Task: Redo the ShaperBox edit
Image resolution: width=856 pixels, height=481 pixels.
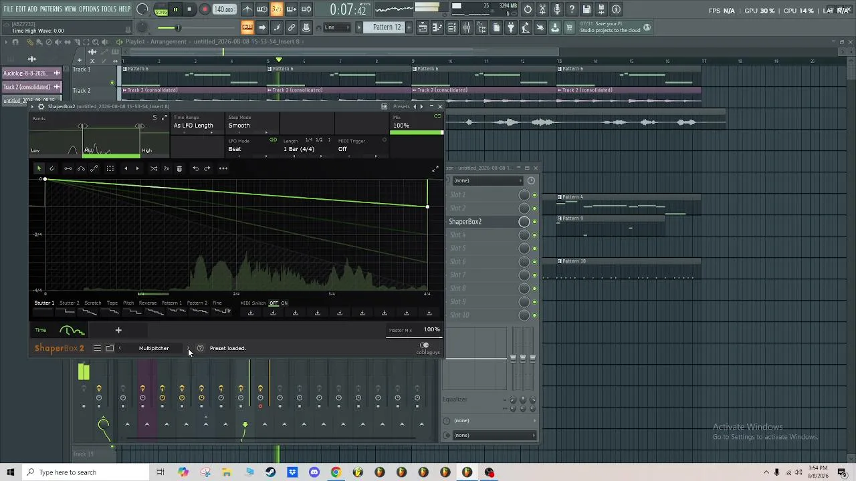Action: (x=207, y=168)
